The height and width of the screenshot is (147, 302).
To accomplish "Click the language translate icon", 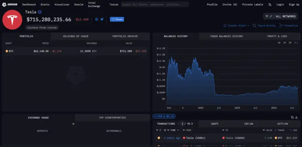I will (x=270, y=4).
